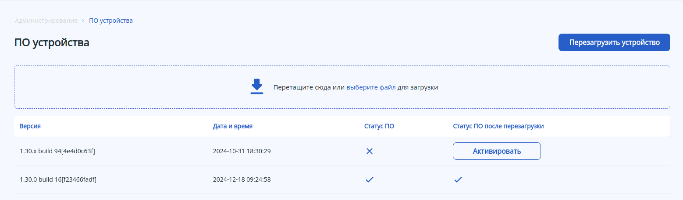Click the dashed file drop zone
Image resolution: width=683 pixels, height=200 pixels.
click(x=526, y=87)
